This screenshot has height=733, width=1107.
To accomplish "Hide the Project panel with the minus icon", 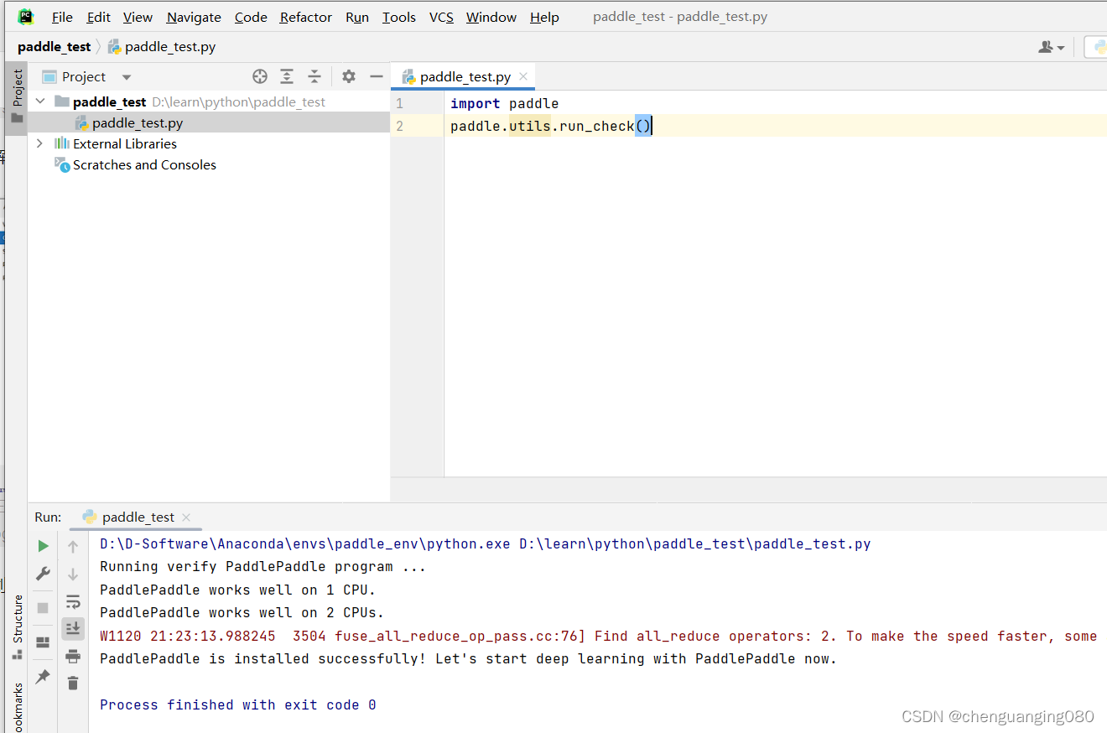I will pyautogui.click(x=377, y=77).
